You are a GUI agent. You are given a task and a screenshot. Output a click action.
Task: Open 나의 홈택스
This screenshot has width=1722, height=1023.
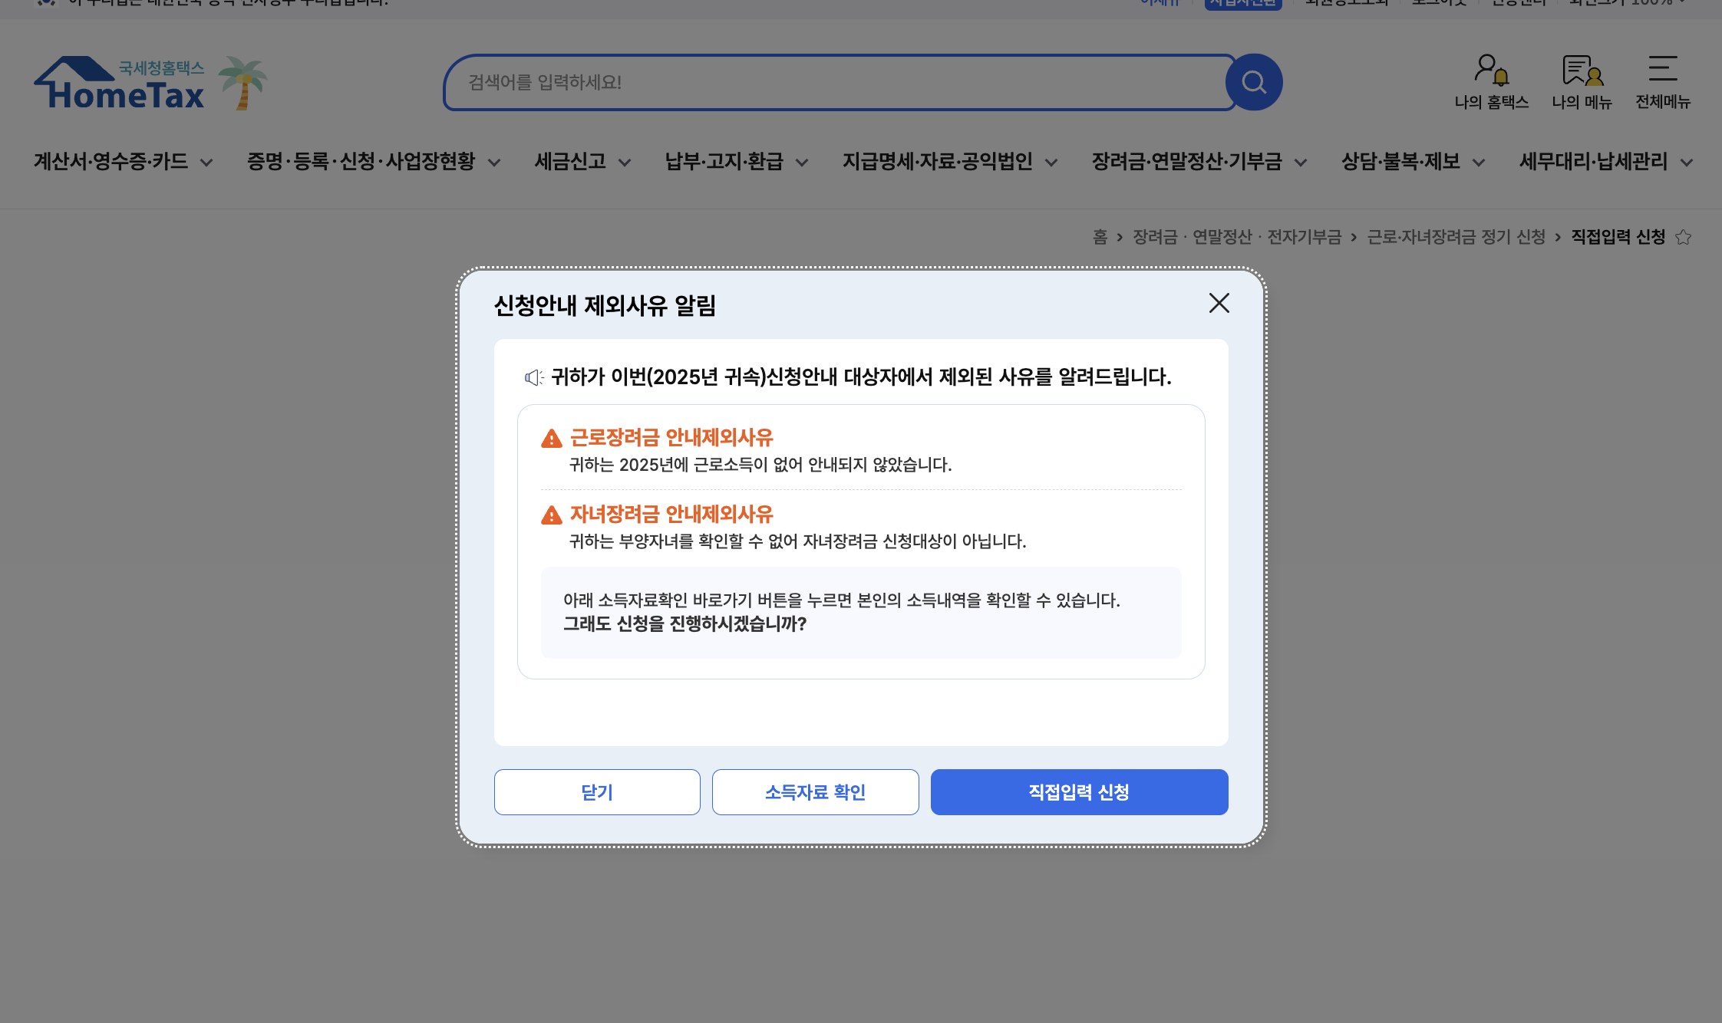[x=1491, y=82]
